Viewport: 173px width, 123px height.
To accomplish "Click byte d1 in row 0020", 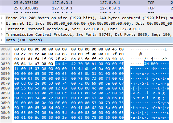I will coord(30,59).
